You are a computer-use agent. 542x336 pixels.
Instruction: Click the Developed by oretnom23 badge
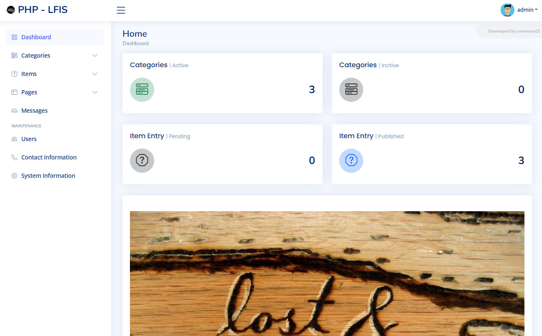coord(514,31)
